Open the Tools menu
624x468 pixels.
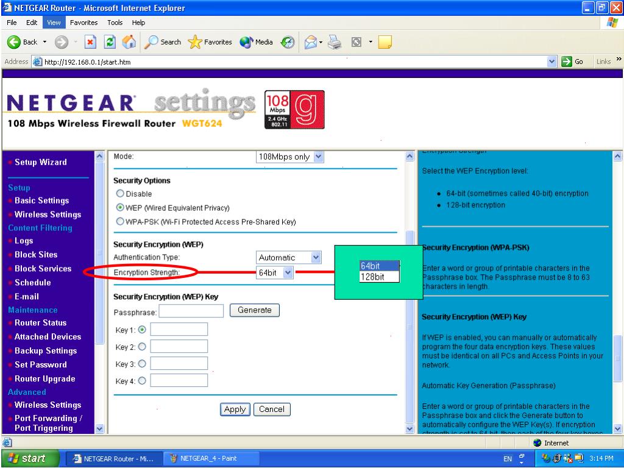pyautogui.click(x=115, y=23)
